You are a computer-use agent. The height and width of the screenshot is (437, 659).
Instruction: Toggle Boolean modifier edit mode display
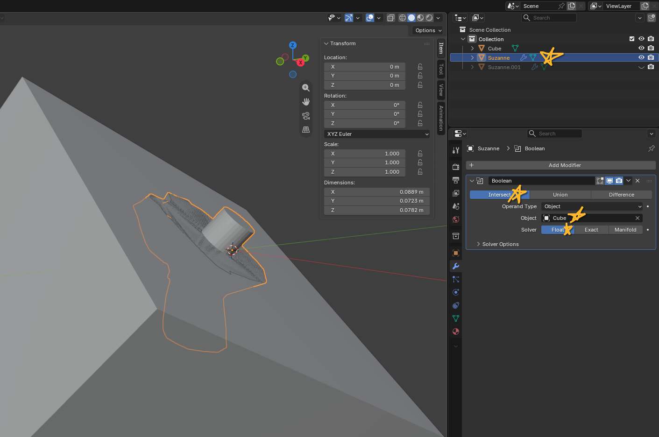(x=600, y=181)
